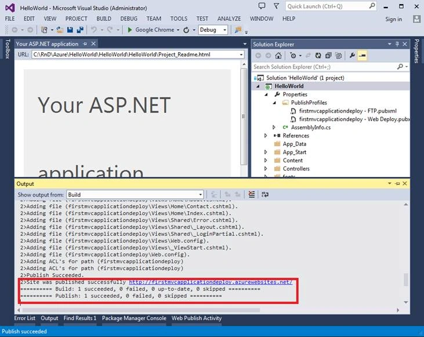This screenshot has width=424, height=337.
Task: Start debugging with Google Chrome play button
Action: 129,30
